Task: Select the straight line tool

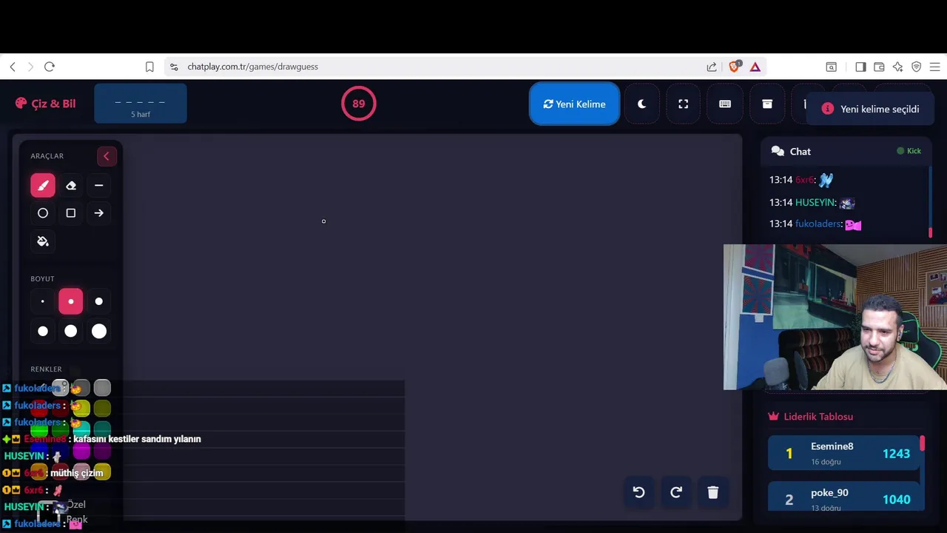Action: [99, 185]
